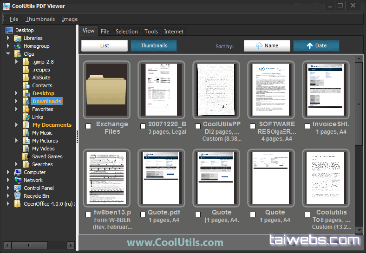
Task: Switch to List view button
Action: (x=105, y=45)
